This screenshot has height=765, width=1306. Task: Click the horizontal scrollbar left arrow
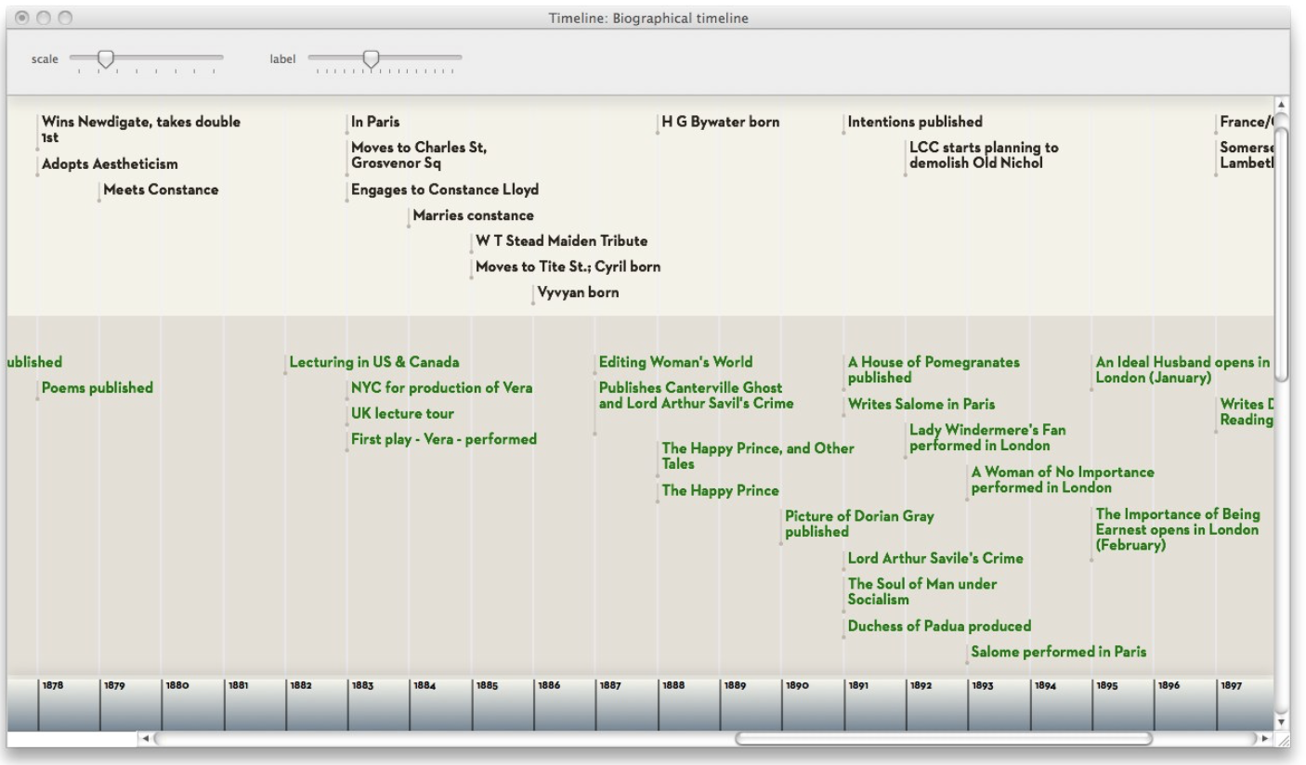(144, 738)
